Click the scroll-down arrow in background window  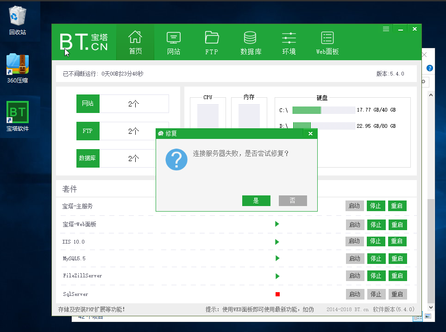pyautogui.click(x=431, y=307)
